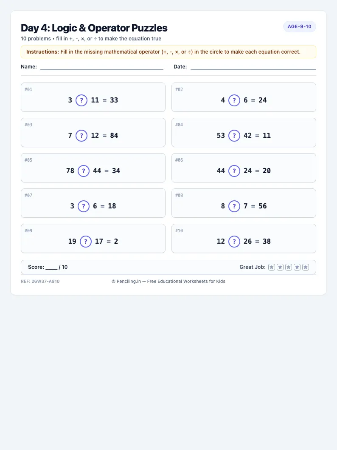The width and height of the screenshot is (337, 450).
Task: Click the REF: 26W37-A910 code
Action: 40,281
